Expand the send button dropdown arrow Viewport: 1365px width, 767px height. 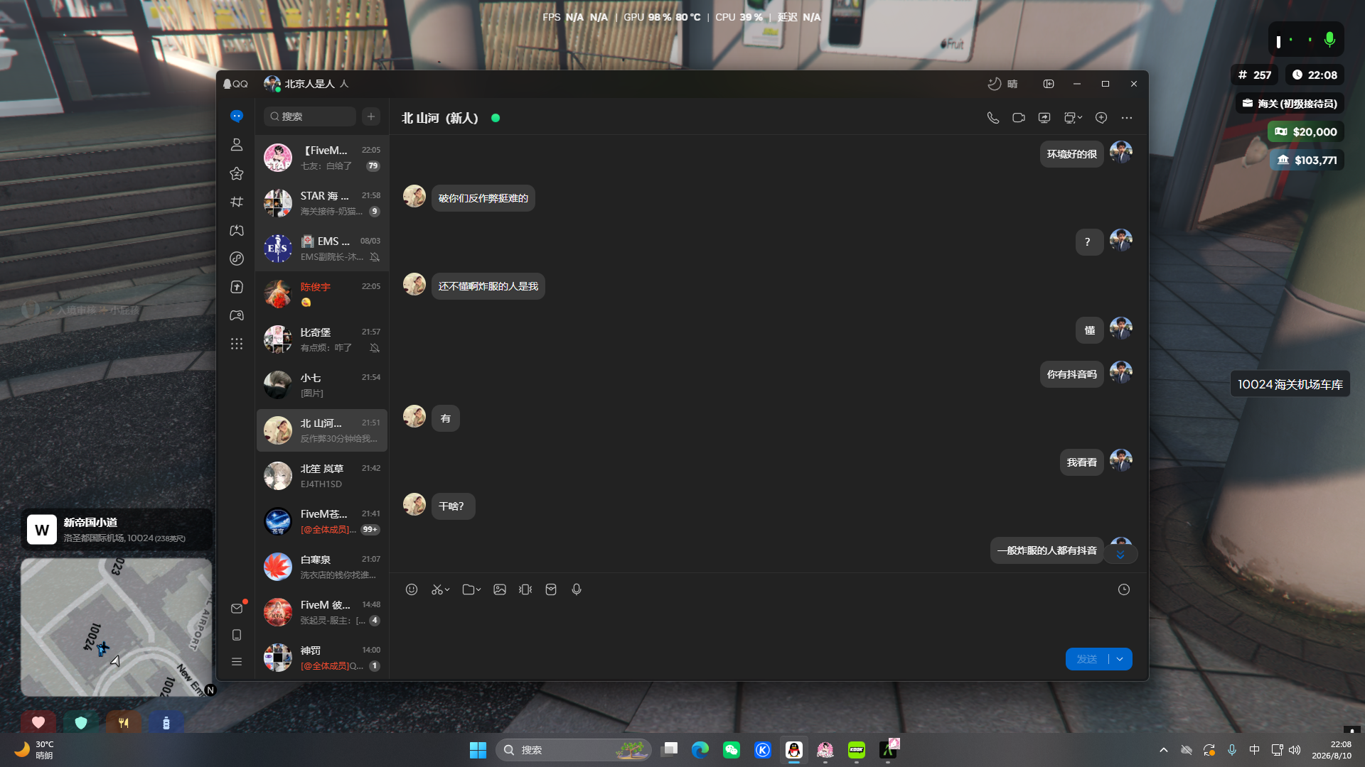pyautogui.click(x=1120, y=659)
